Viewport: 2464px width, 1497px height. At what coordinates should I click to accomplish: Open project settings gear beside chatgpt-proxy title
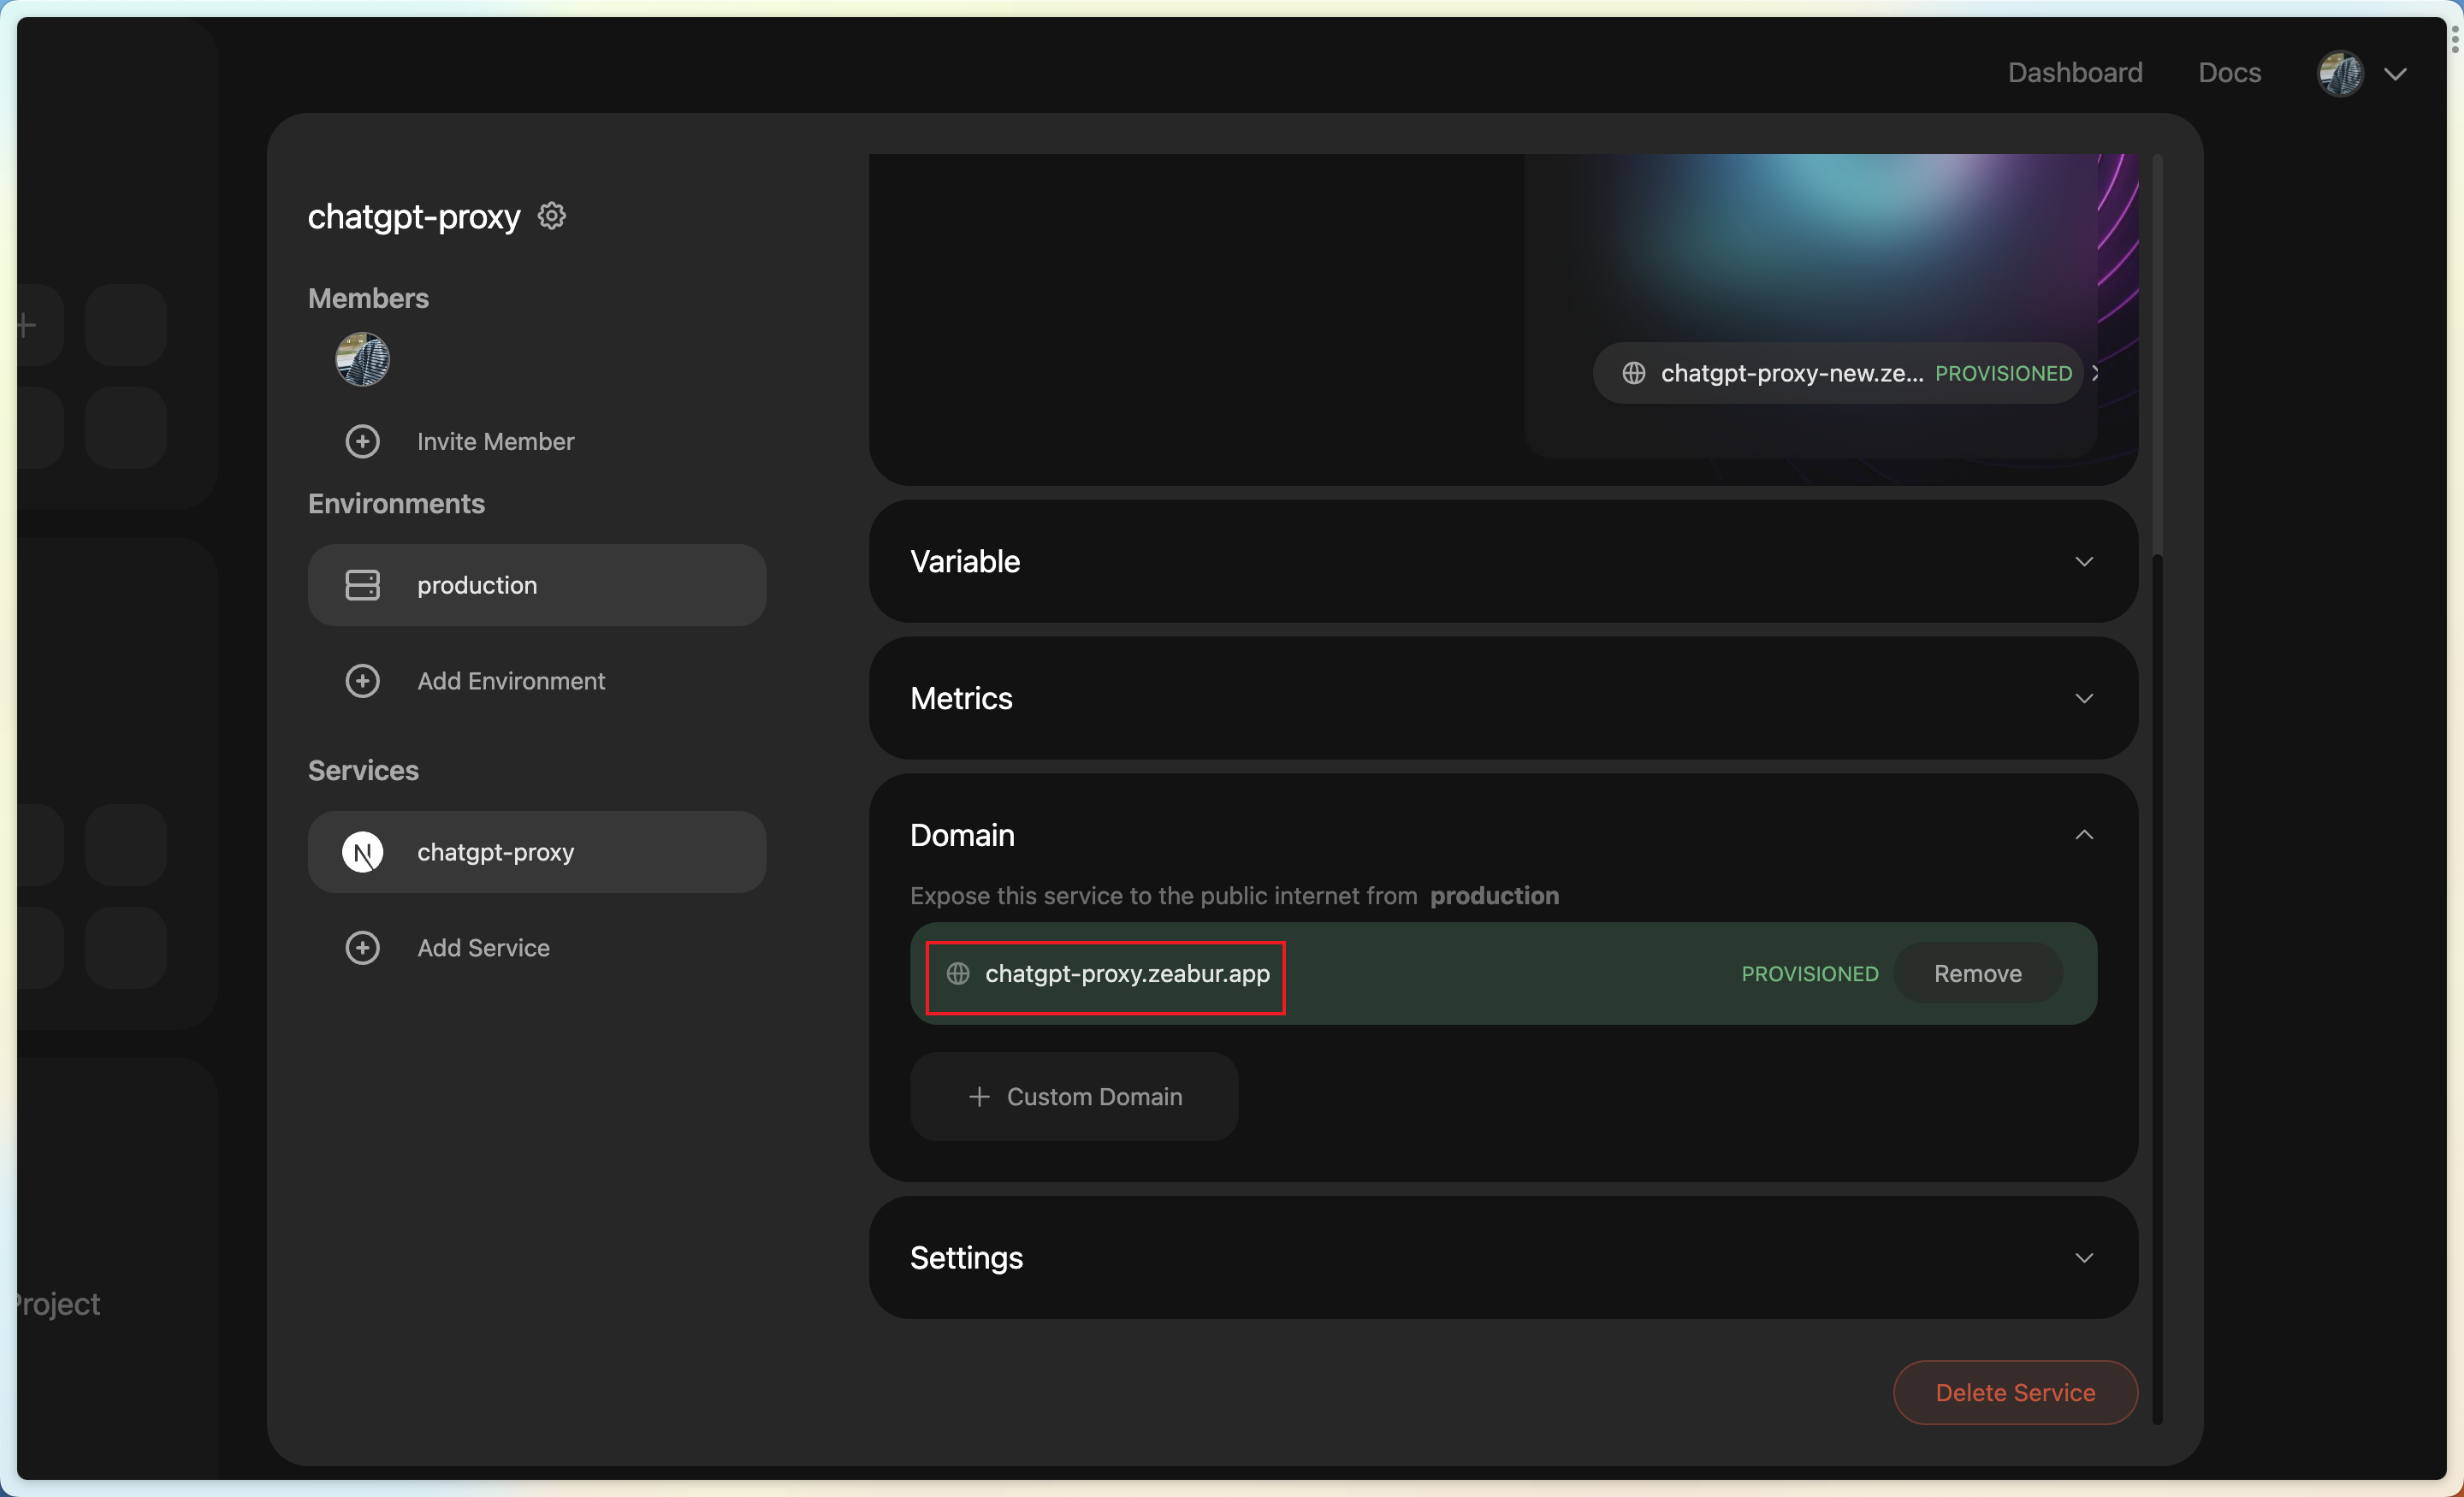tap(552, 216)
